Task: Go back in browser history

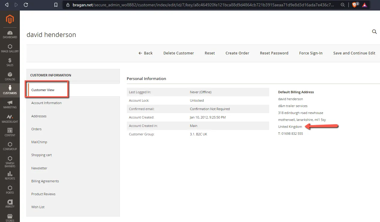Action: click(7, 5)
